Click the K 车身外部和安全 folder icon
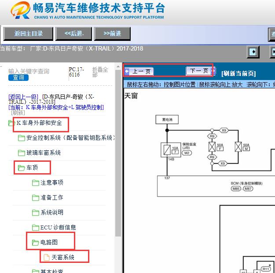Viewport: 275px width, 273px height. click(11, 123)
